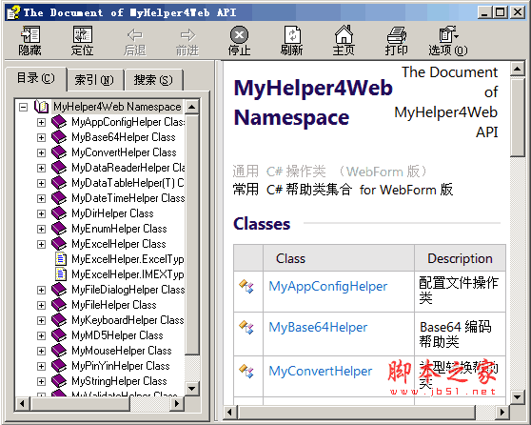Viewport: 531px width, 425px height.
Task: Select the MyMD5Helper Class tree item
Action: [x=117, y=335]
